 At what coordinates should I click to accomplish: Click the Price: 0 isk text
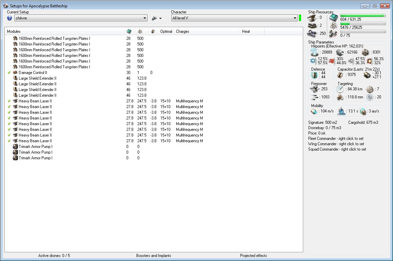317,133
